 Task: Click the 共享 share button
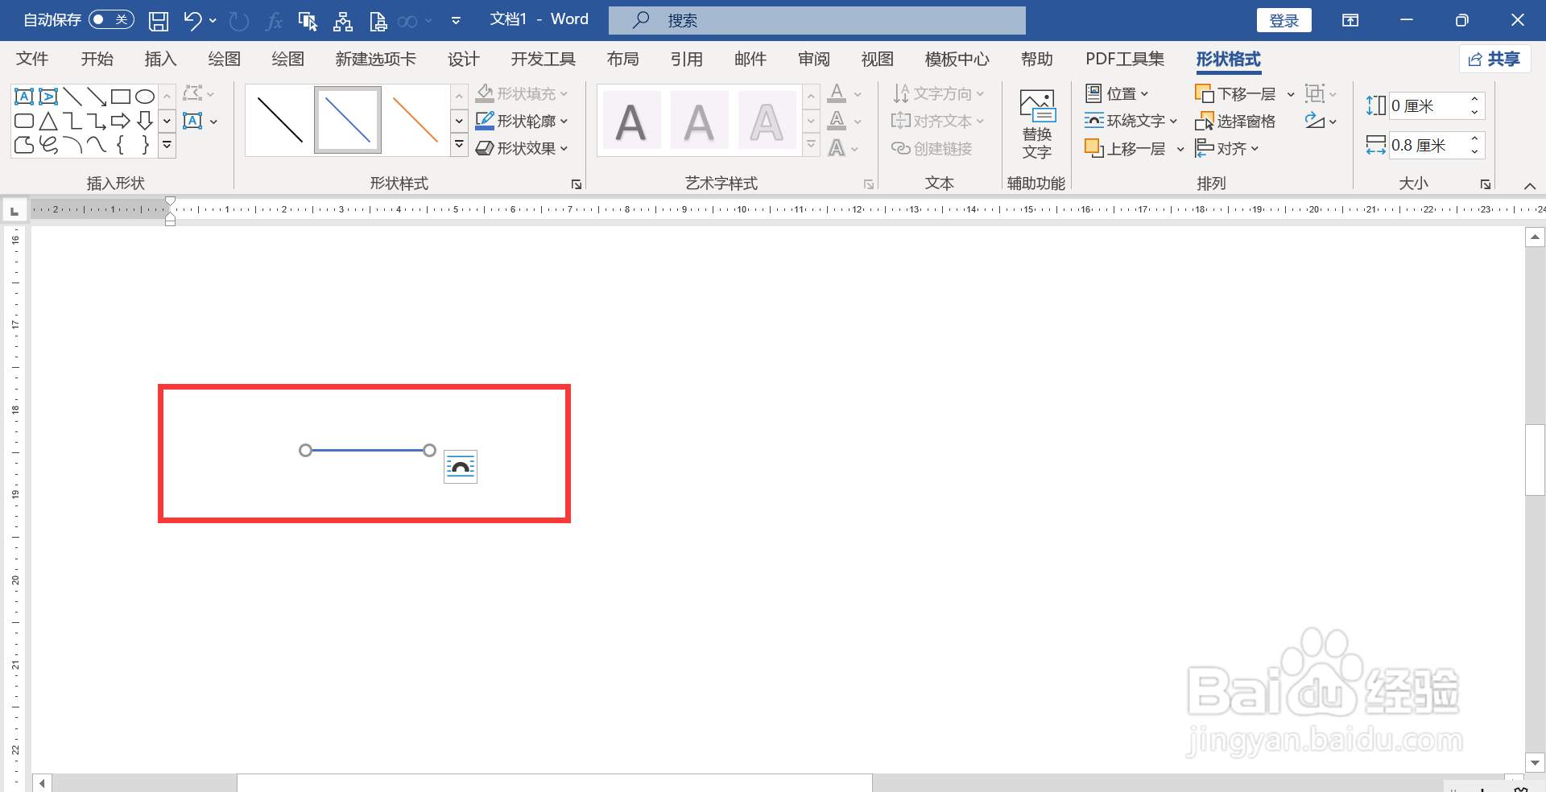(x=1494, y=59)
